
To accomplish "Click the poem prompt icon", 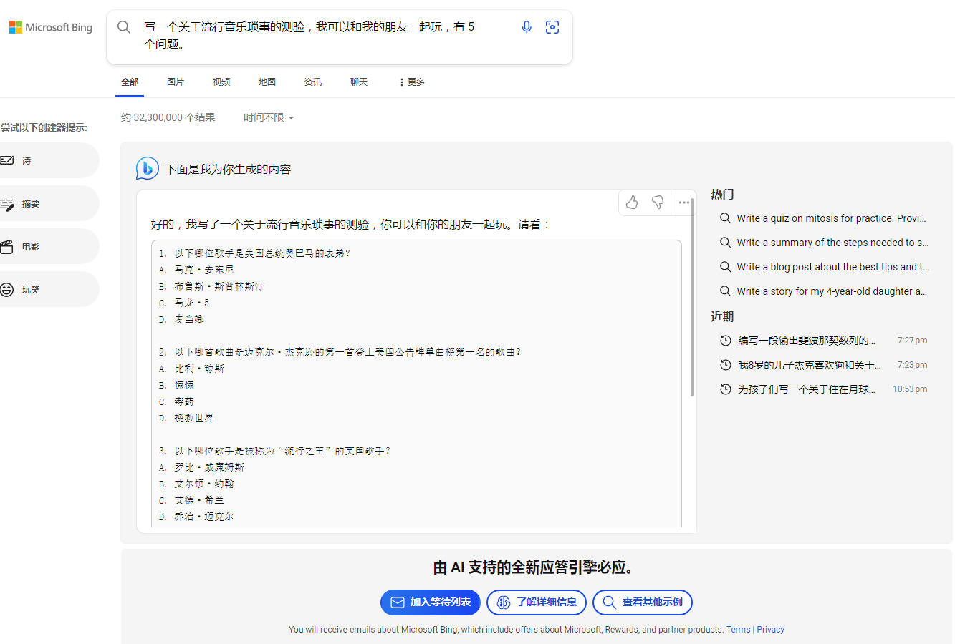I will (x=7, y=160).
